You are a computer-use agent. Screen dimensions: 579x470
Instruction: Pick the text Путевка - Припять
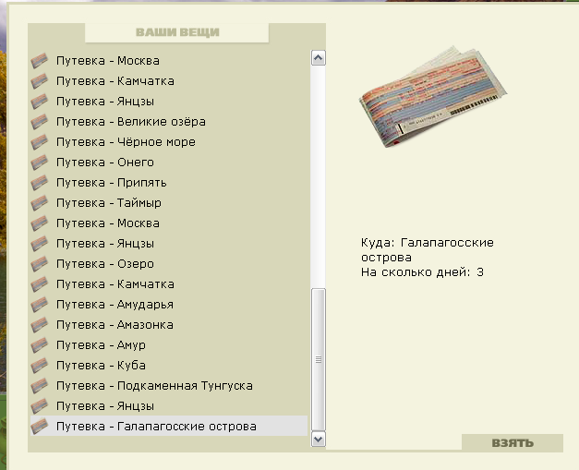click(x=111, y=183)
